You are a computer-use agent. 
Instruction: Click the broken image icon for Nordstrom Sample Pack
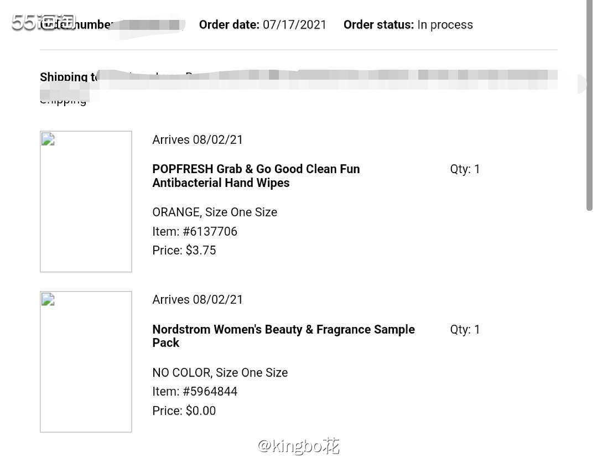pos(48,299)
